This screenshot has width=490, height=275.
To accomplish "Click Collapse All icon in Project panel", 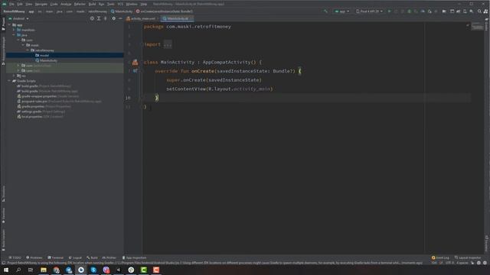I will click(x=106, y=18).
